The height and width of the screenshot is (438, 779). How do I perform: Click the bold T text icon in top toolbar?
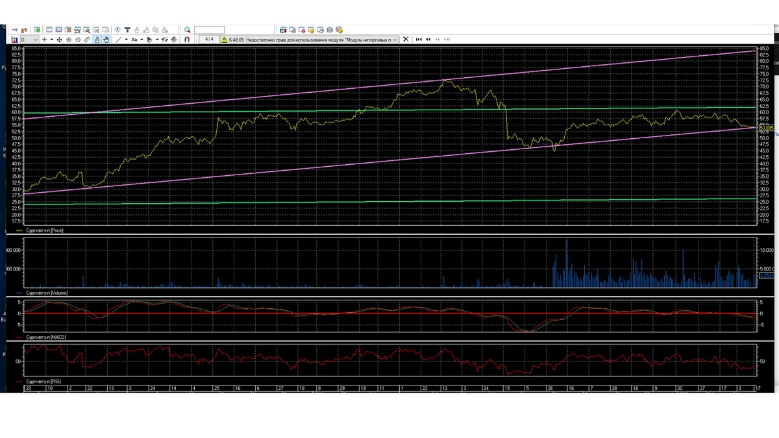click(x=127, y=30)
